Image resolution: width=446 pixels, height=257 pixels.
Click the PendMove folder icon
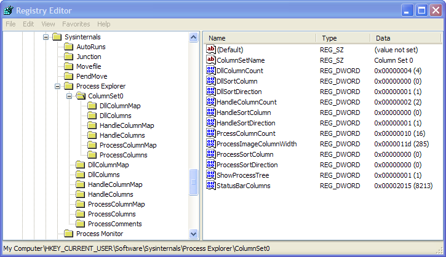(68, 76)
